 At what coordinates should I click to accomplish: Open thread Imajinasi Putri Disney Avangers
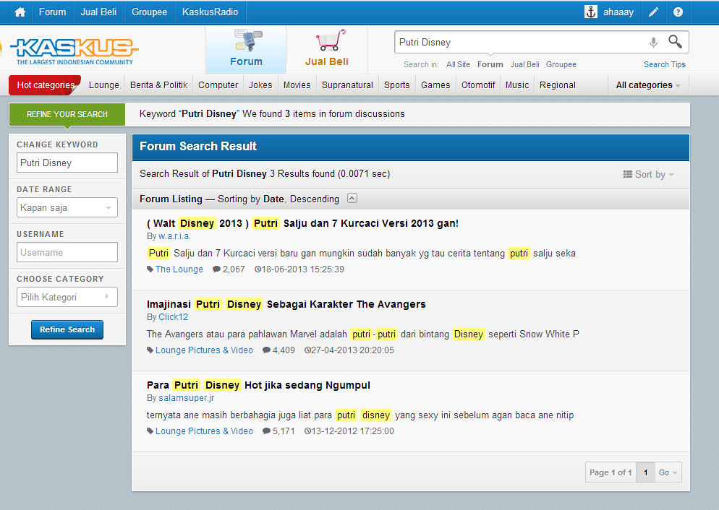[286, 304]
